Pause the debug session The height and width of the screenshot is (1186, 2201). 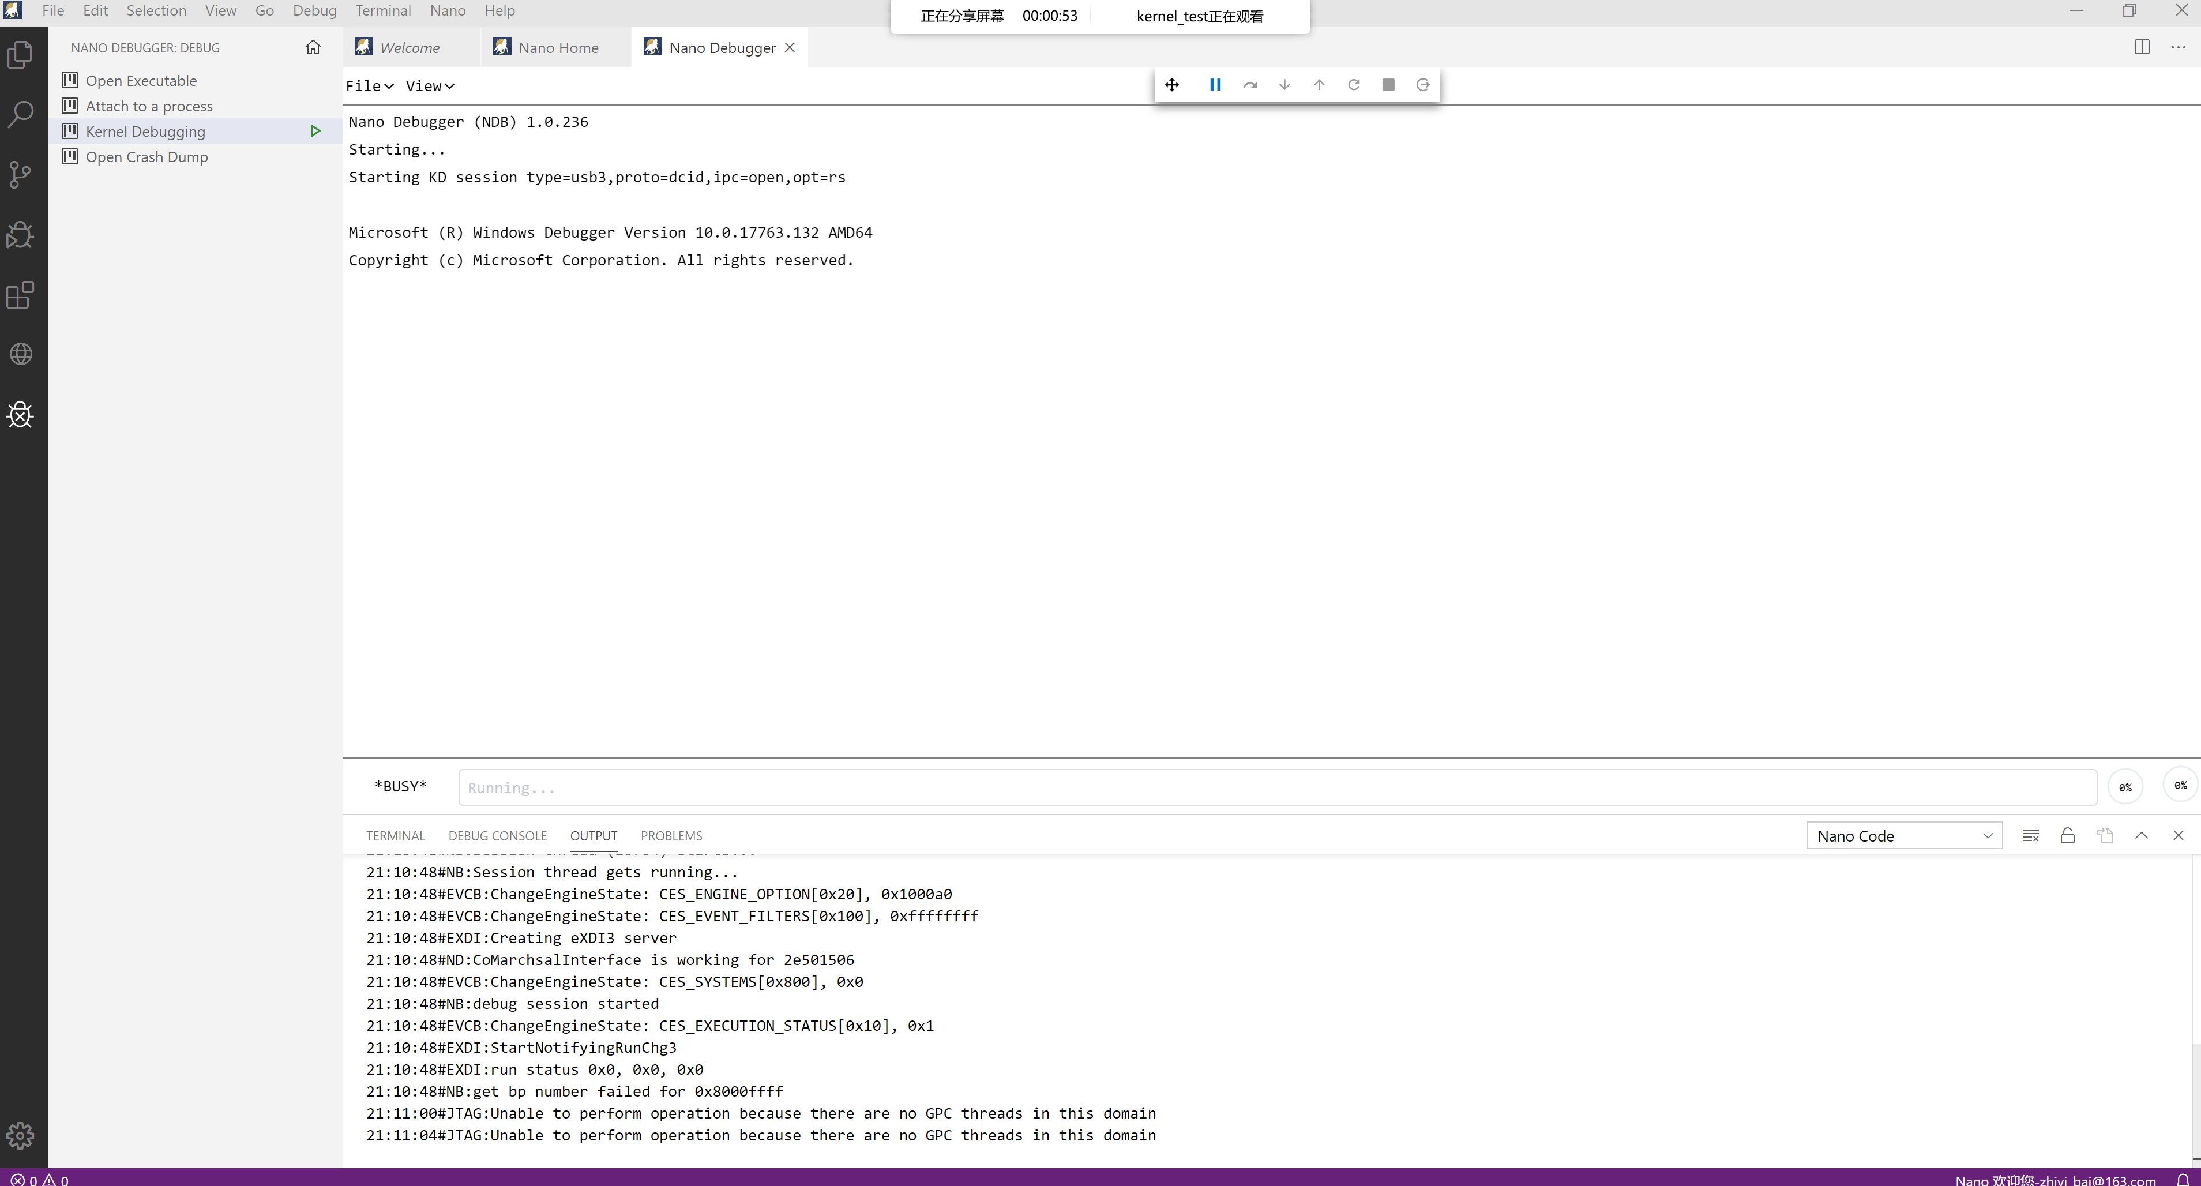1215,85
